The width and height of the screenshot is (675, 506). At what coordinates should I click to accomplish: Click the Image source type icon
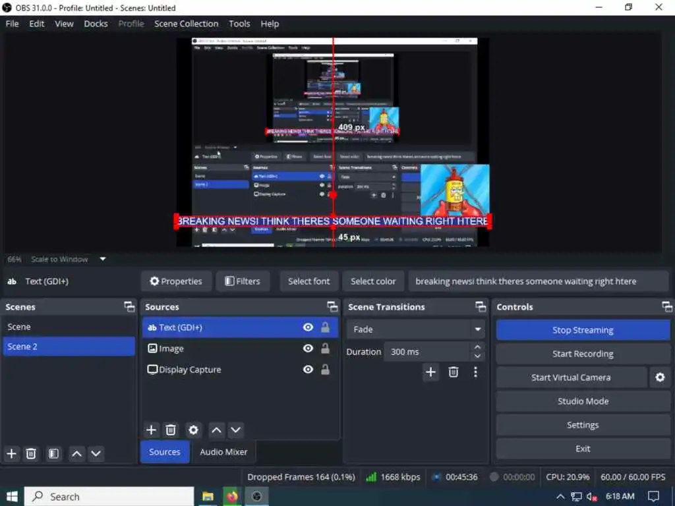(152, 348)
